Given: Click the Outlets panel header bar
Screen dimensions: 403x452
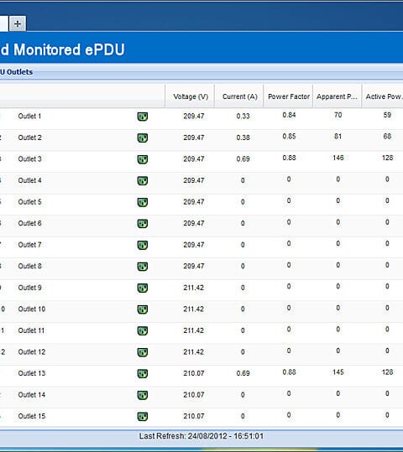Looking at the screenshot, I should click(201, 72).
